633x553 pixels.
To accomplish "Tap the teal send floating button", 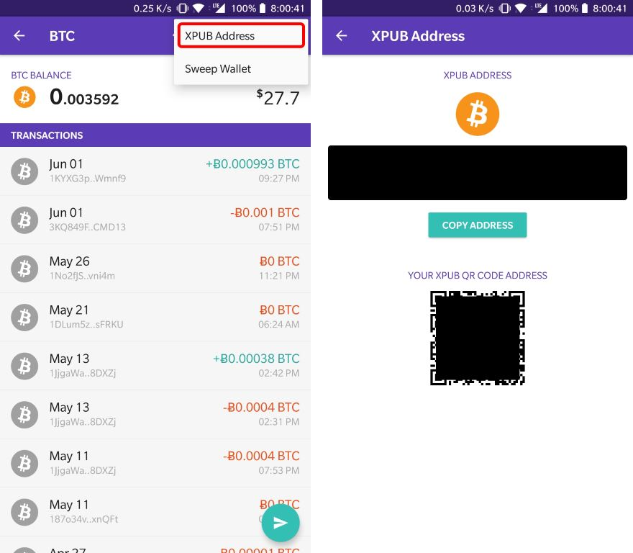I will 281,523.
